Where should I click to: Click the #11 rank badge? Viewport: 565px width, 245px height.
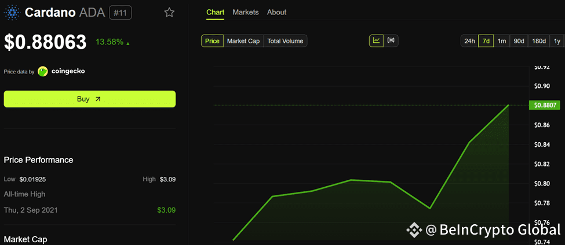(121, 13)
